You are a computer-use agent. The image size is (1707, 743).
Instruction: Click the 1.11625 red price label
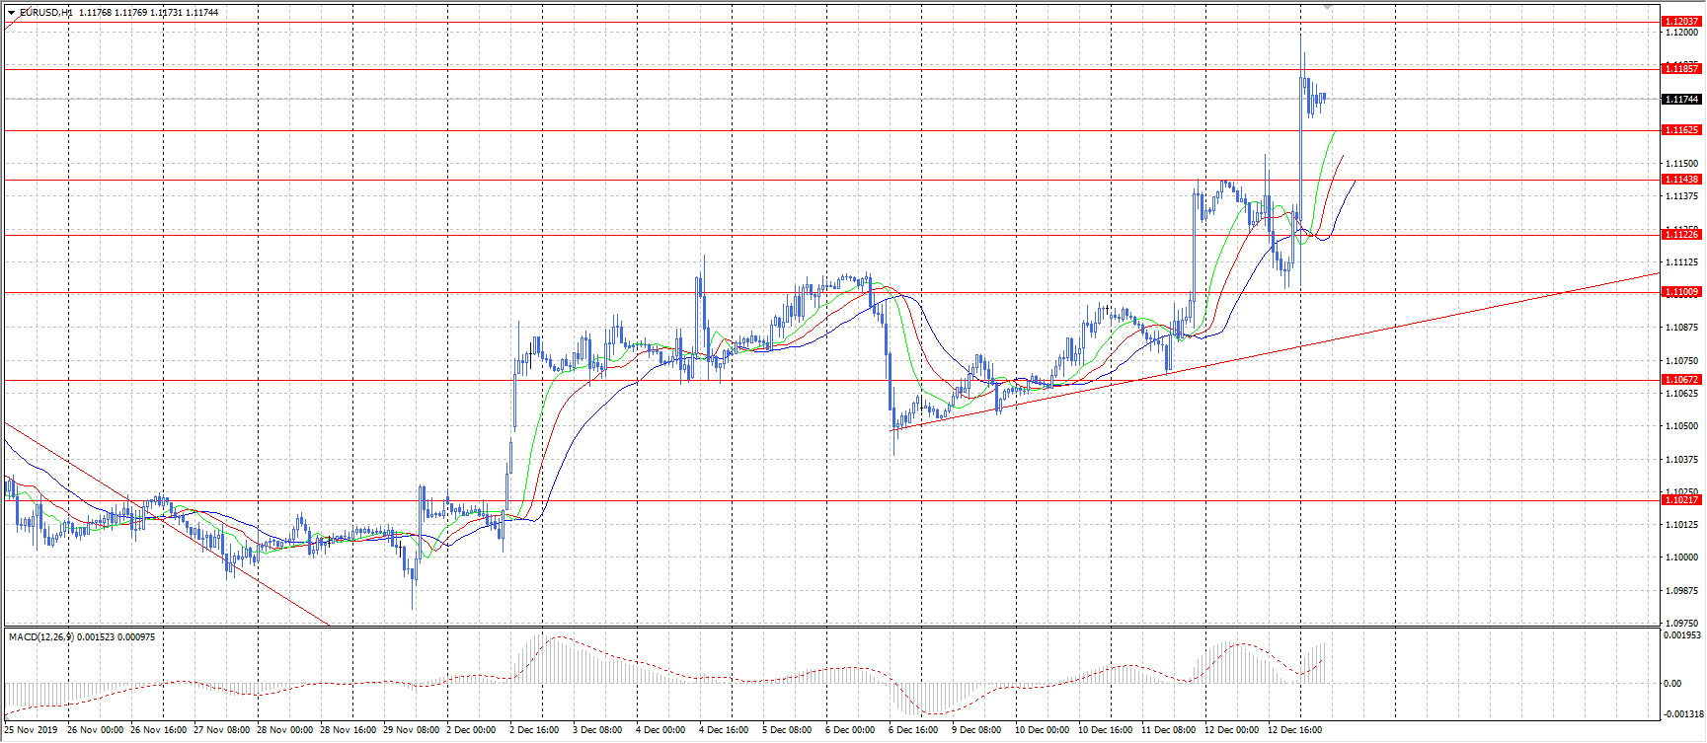[x=1681, y=130]
